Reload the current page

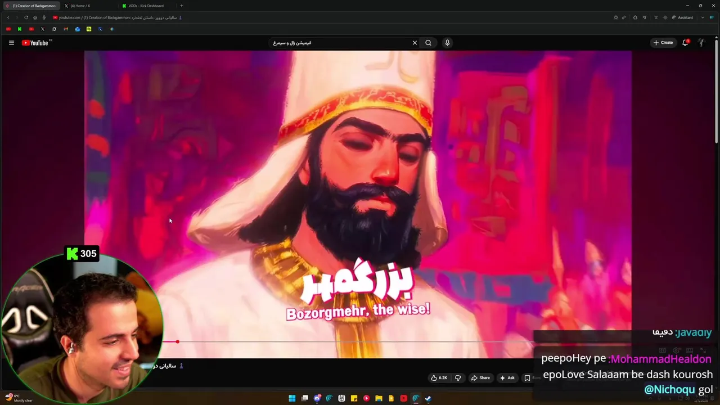pos(26,17)
